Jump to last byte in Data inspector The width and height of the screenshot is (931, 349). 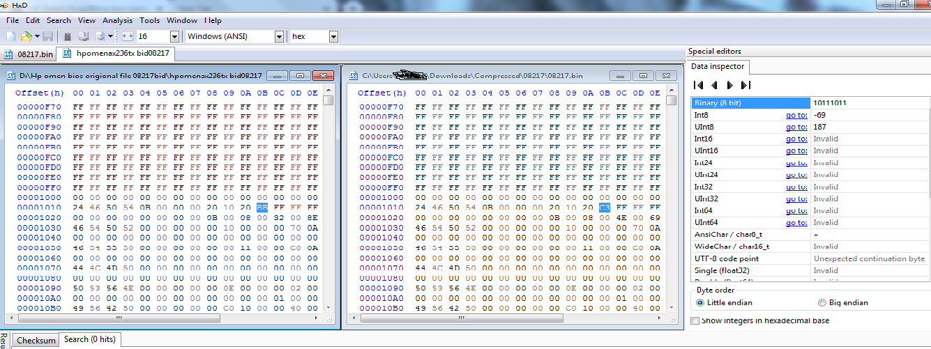pyautogui.click(x=745, y=85)
